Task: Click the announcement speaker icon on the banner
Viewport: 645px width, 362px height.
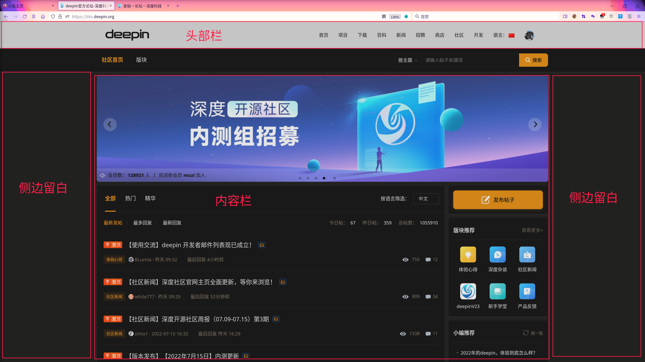Action: pyautogui.click(x=102, y=175)
